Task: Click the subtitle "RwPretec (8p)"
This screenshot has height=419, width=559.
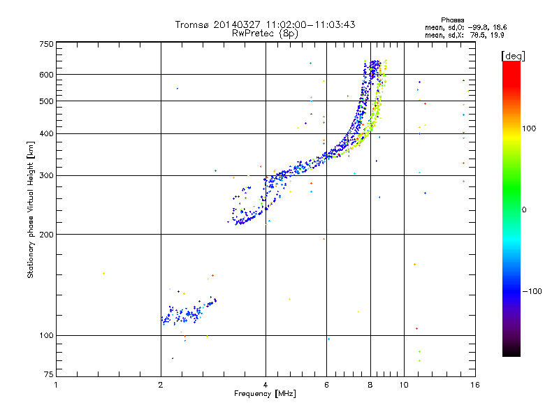Action: click(265, 34)
